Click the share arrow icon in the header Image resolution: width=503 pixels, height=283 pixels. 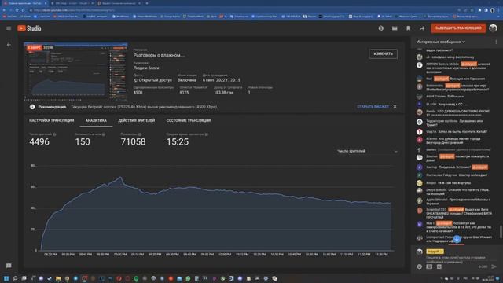pyautogui.click(x=422, y=28)
